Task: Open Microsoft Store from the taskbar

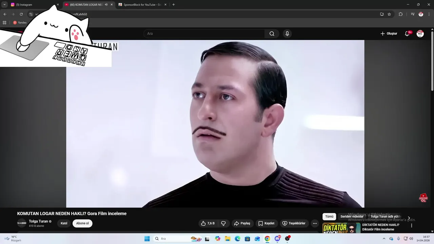Action: (x=248, y=239)
